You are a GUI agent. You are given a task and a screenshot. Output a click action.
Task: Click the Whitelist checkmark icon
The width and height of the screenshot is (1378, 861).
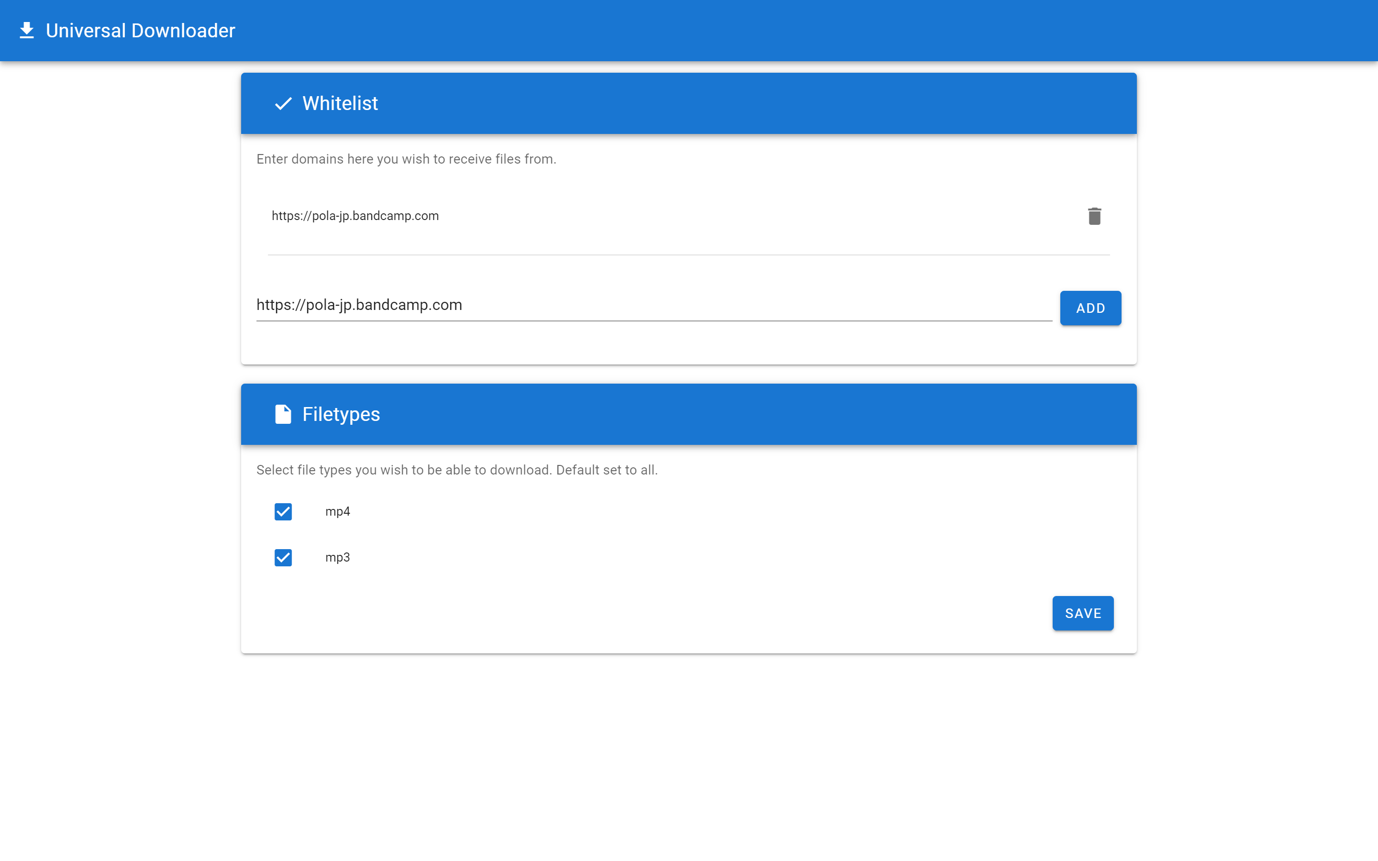(x=283, y=104)
